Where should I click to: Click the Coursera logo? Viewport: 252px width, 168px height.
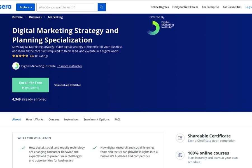(6, 7)
